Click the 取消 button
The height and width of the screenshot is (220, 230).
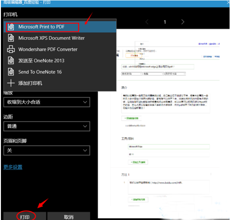pos(69,216)
